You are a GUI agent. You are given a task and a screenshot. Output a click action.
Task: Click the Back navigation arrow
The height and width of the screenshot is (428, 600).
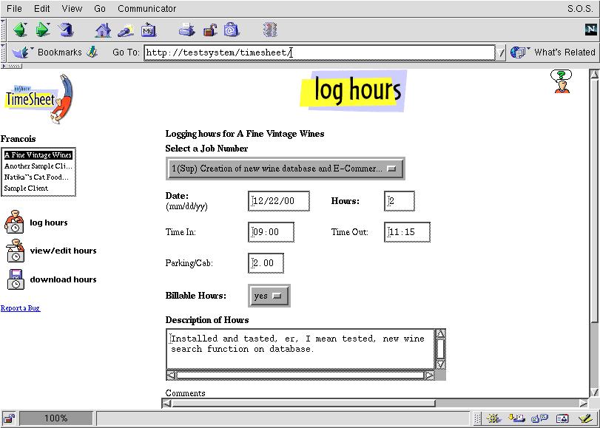19,30
